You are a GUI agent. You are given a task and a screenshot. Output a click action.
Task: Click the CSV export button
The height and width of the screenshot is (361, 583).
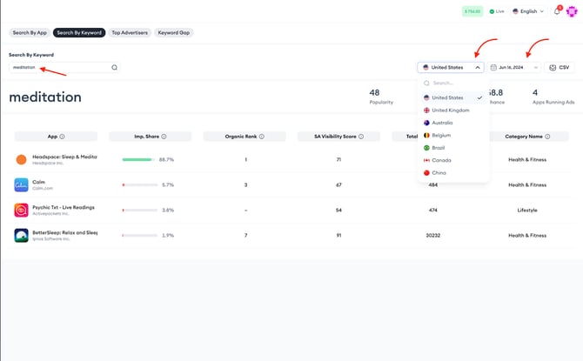click(x=559, y=67)
